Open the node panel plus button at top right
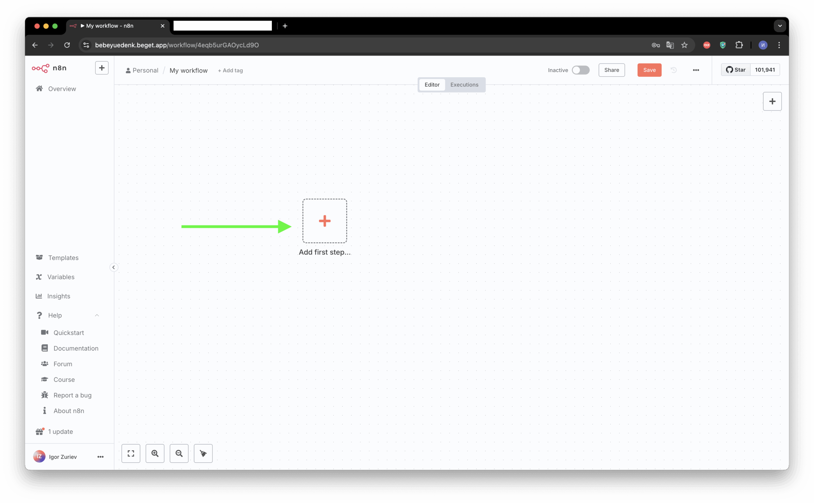814x503 pixels. click(772, 101)
